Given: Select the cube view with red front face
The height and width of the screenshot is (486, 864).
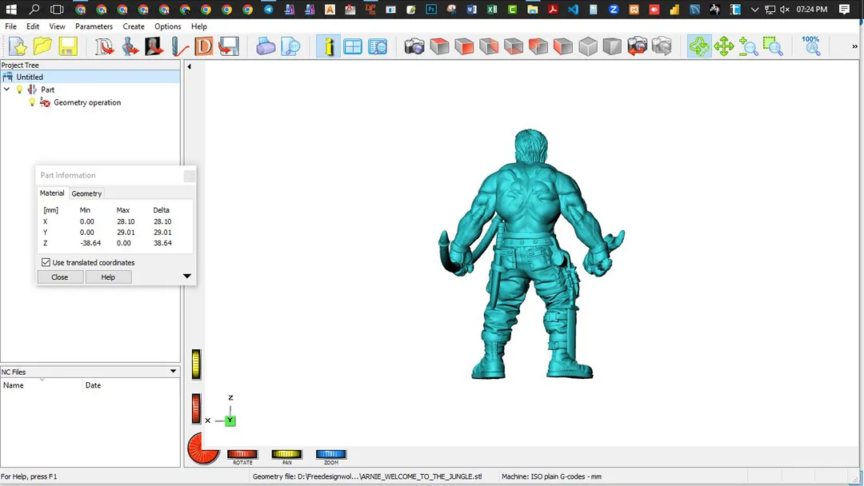Looking at the screenshot, I should coord(464,47).
